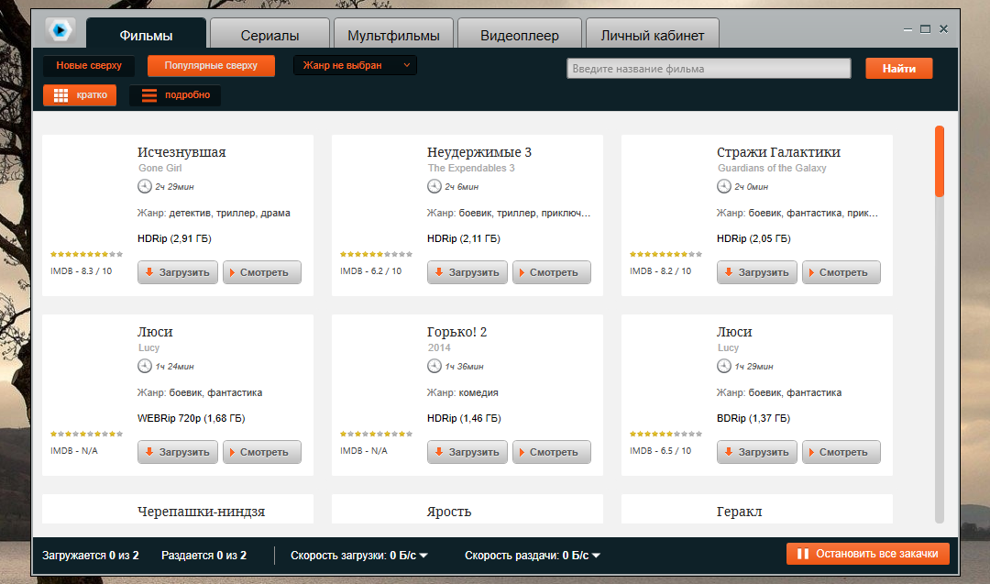990x584 pixels.
Task: Switch to list view with подробно icon
Action: [x=149, y=95]
